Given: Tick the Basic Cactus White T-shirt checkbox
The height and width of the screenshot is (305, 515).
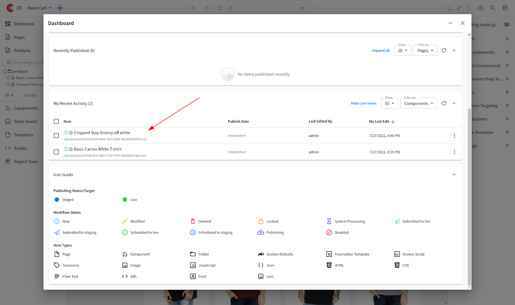Looking at the screenshot, I should pos(56,152).
